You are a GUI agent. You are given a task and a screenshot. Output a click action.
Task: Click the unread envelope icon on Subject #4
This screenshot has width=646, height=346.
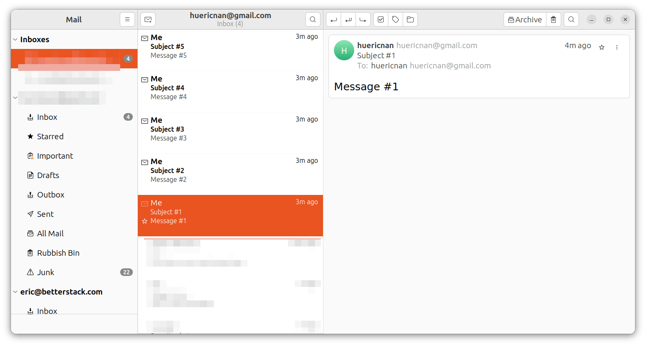(145, 79)
